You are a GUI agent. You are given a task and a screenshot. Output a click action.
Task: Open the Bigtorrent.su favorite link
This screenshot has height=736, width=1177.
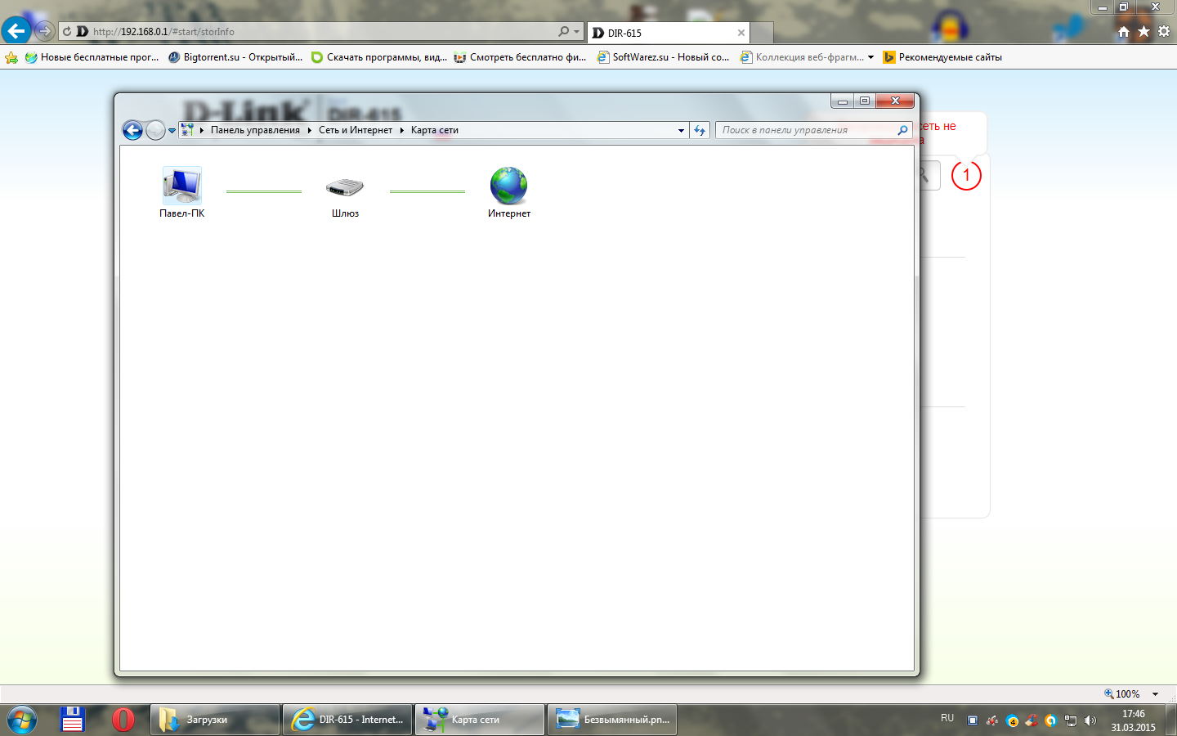click(x=235, y=57)
